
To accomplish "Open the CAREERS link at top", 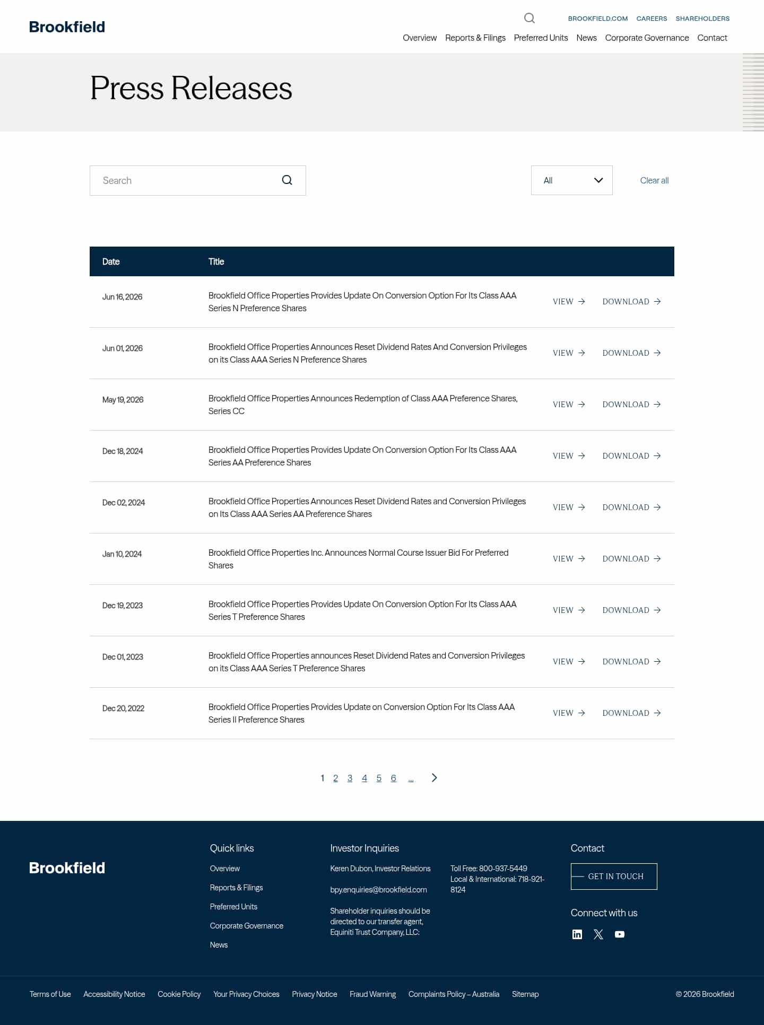I will pos(652,19).
